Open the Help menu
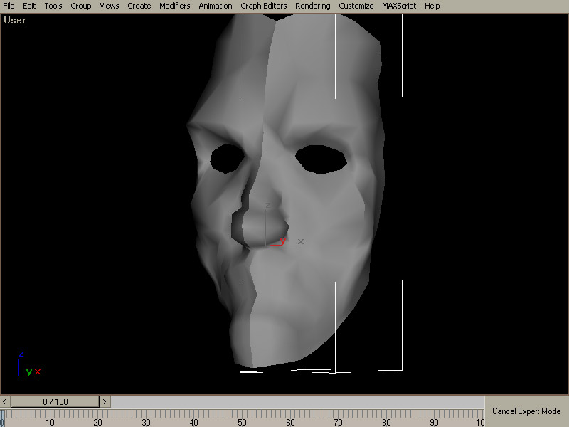Screen dimensions: 569x427 (x=432, y=6)
